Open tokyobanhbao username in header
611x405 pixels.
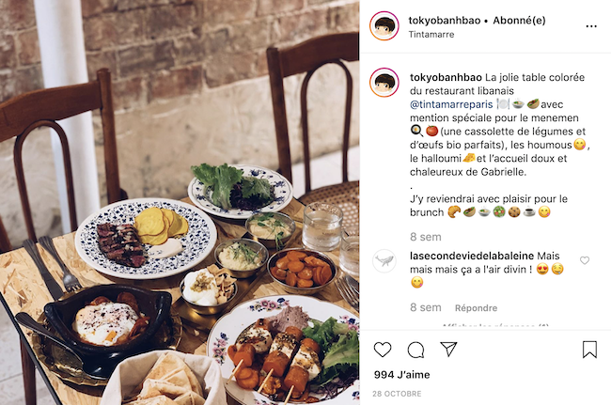click(x=445, y=21)
